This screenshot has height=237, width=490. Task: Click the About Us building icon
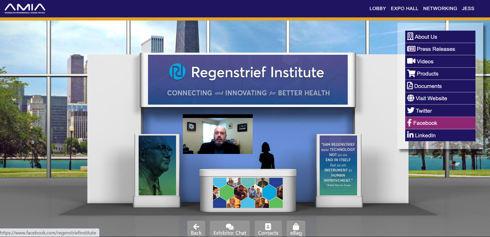(x=410, y=36)
